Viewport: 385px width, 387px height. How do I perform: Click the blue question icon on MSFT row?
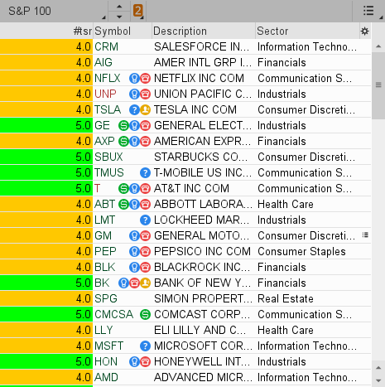(x=145, y=346)
